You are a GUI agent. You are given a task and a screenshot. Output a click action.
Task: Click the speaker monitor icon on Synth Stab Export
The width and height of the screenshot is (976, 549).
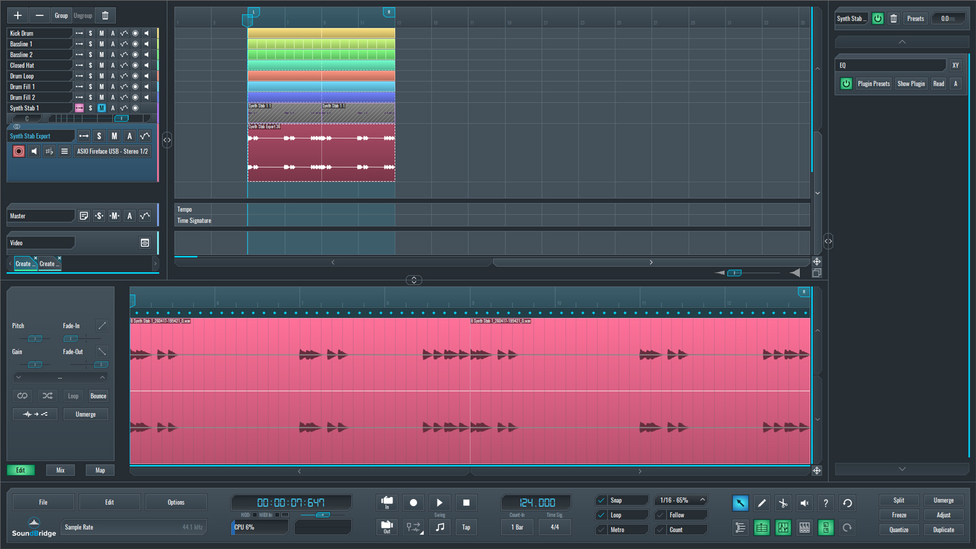coord(34,151)
